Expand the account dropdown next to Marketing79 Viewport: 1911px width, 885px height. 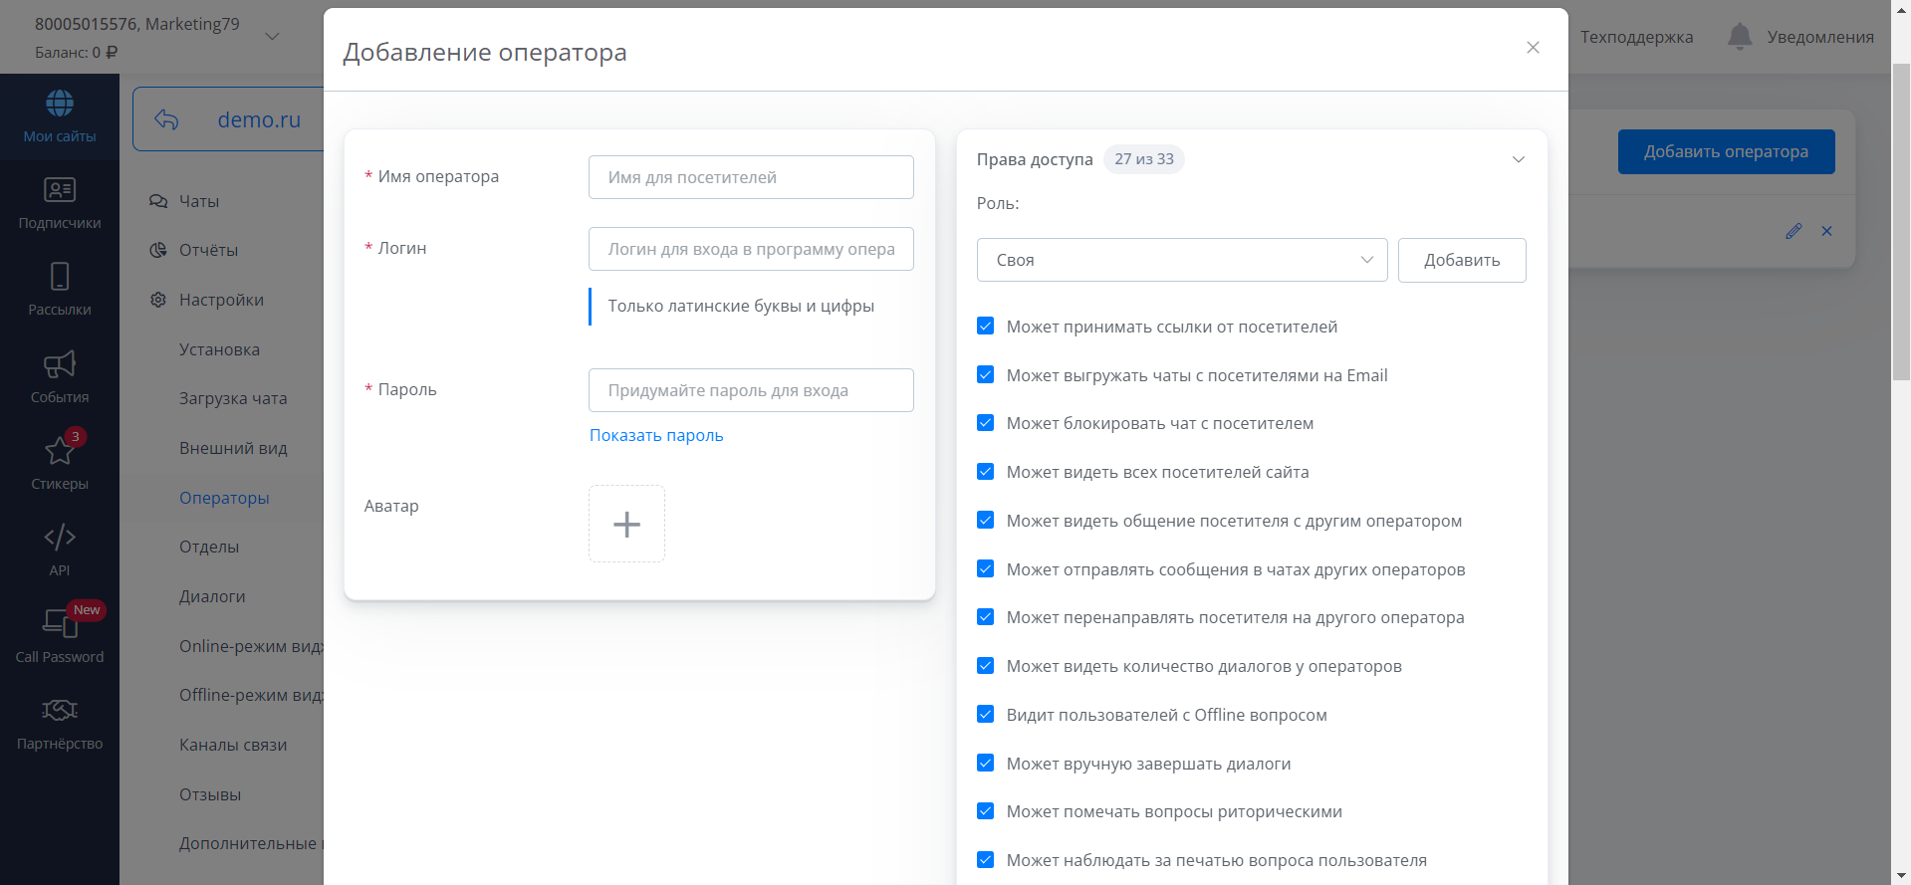coord(272,37)
